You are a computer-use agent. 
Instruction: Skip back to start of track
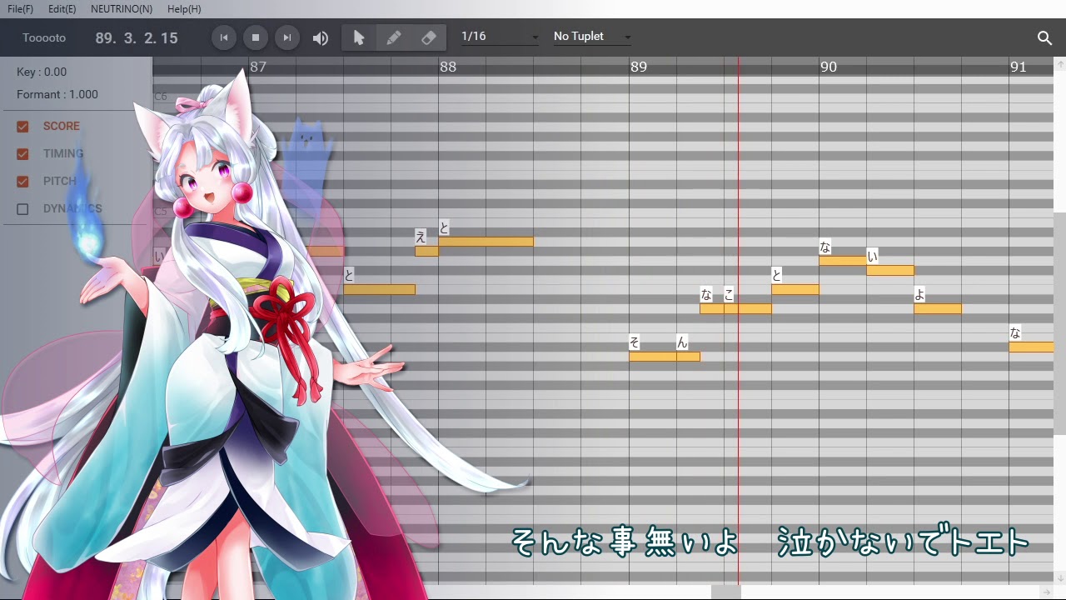224,37
